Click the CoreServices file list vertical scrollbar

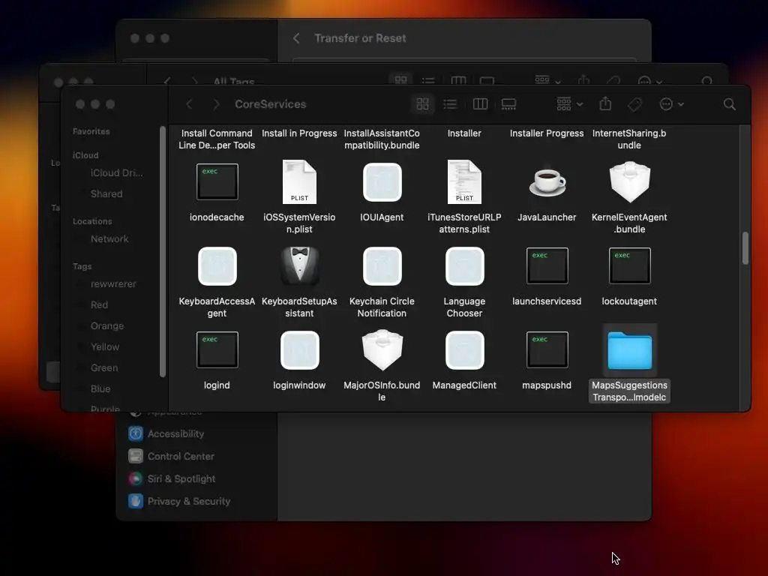point(745,248)
